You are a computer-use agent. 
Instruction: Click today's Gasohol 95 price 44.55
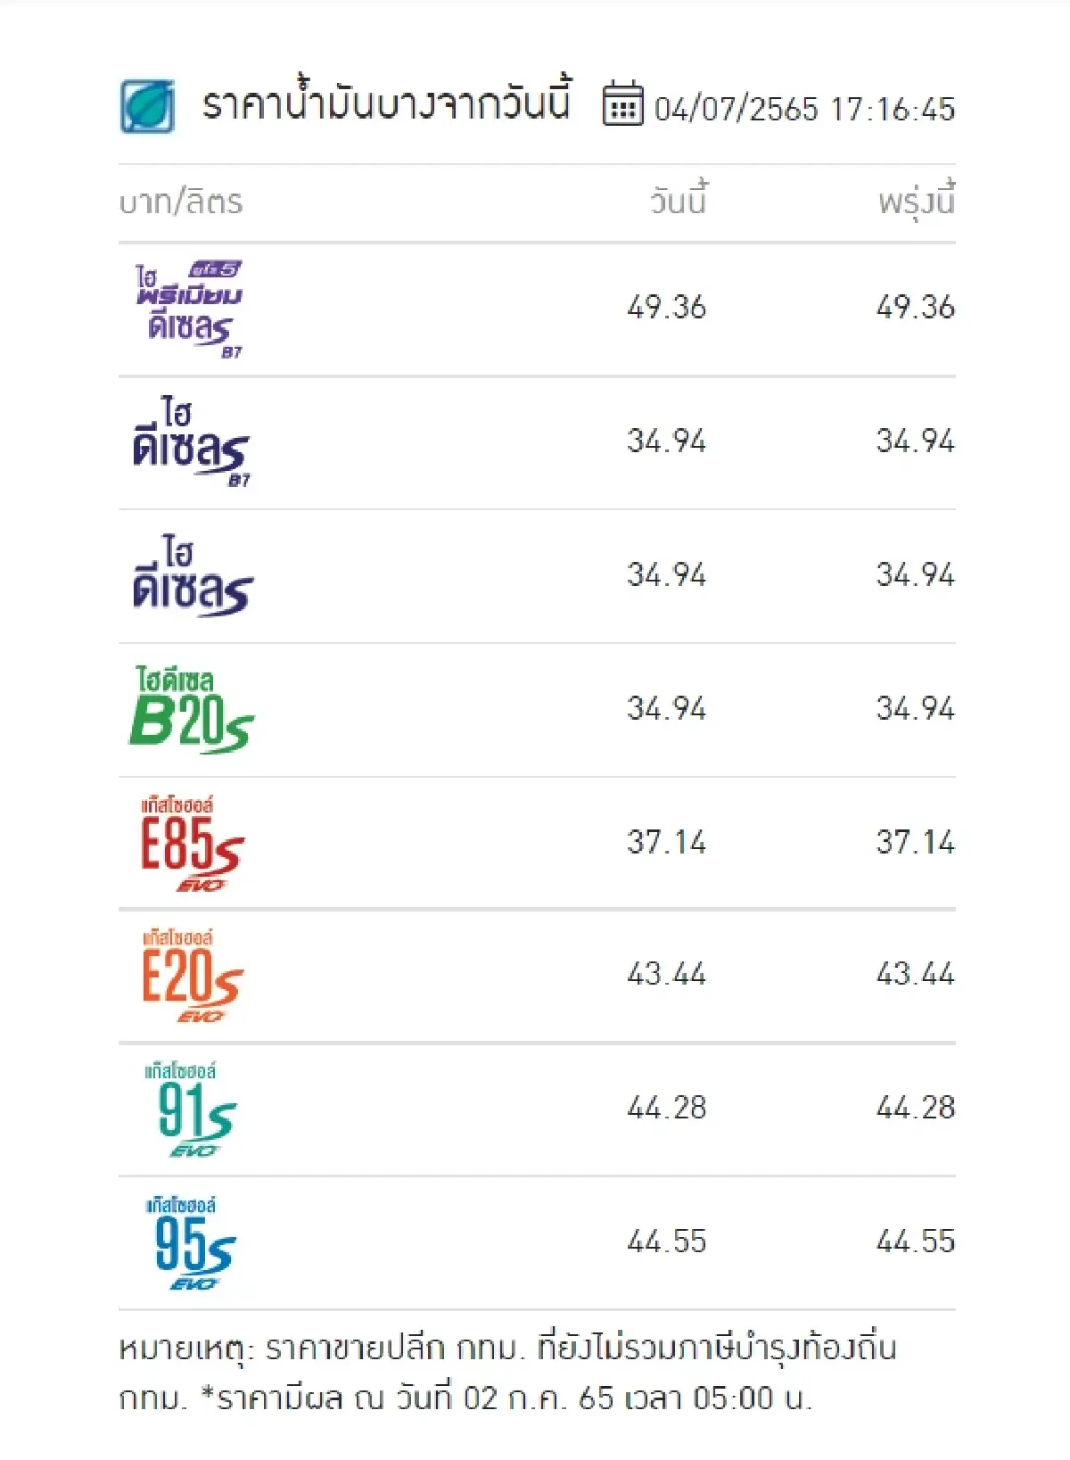(x=666, y=1241)
